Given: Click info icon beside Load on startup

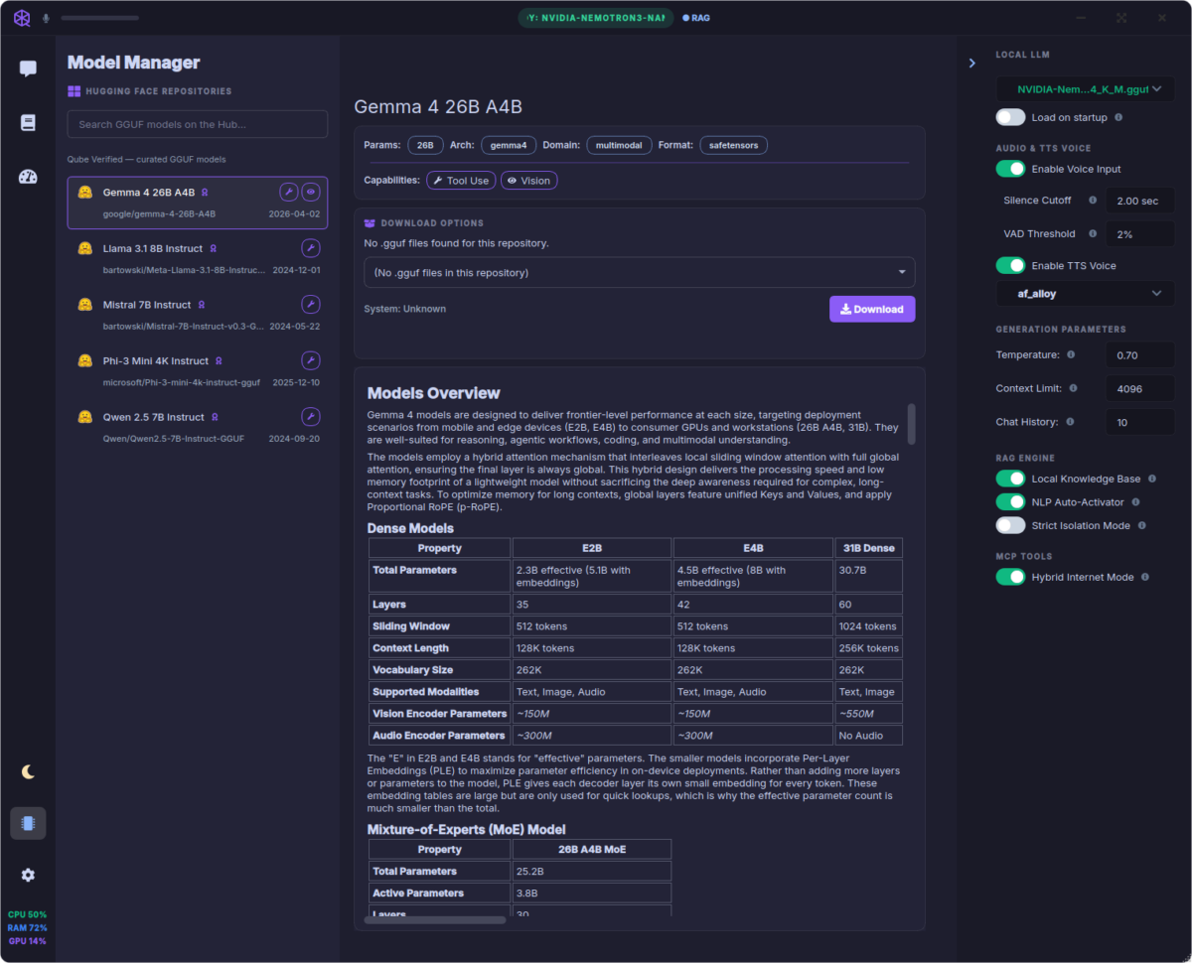Looking at the screenshot, I should 1118,117.
